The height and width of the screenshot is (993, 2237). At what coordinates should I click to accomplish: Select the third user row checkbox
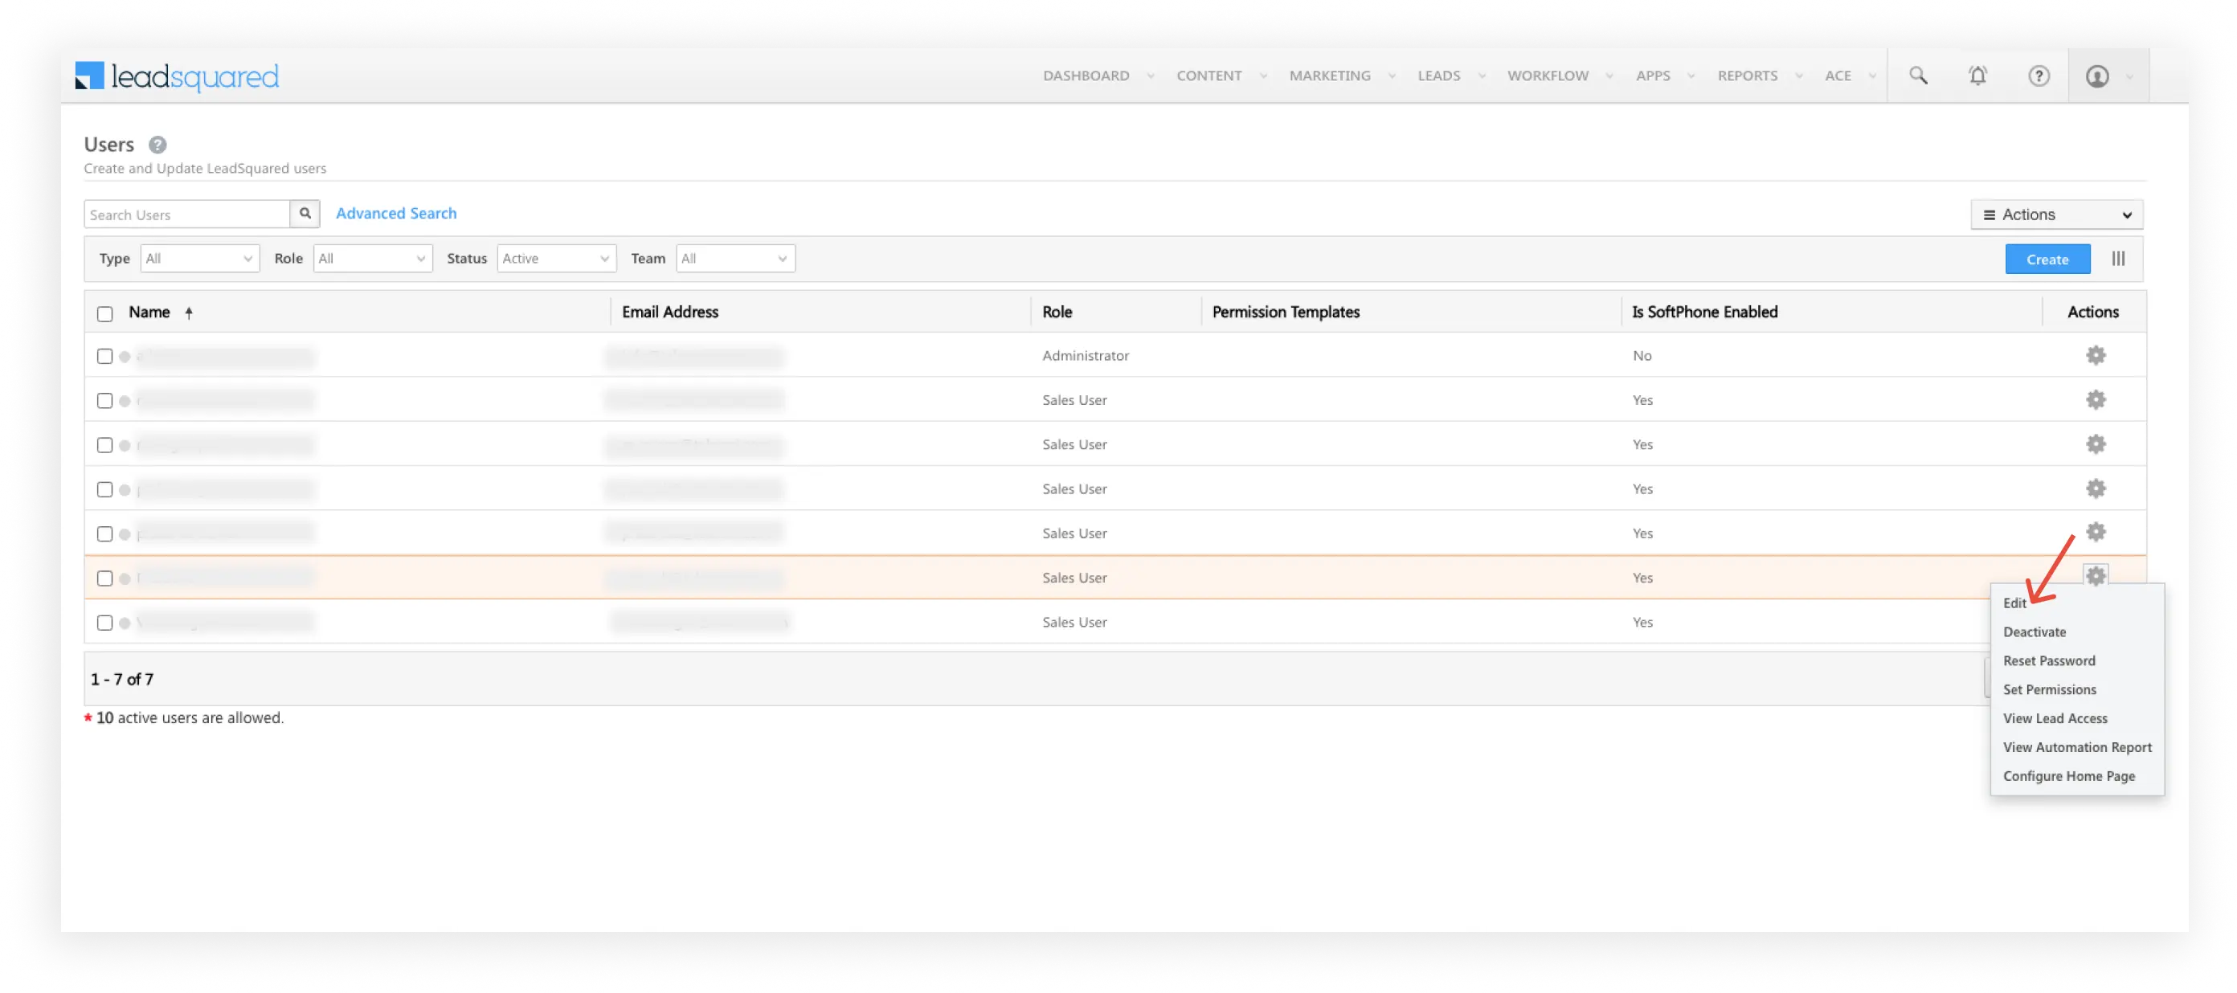105,444
